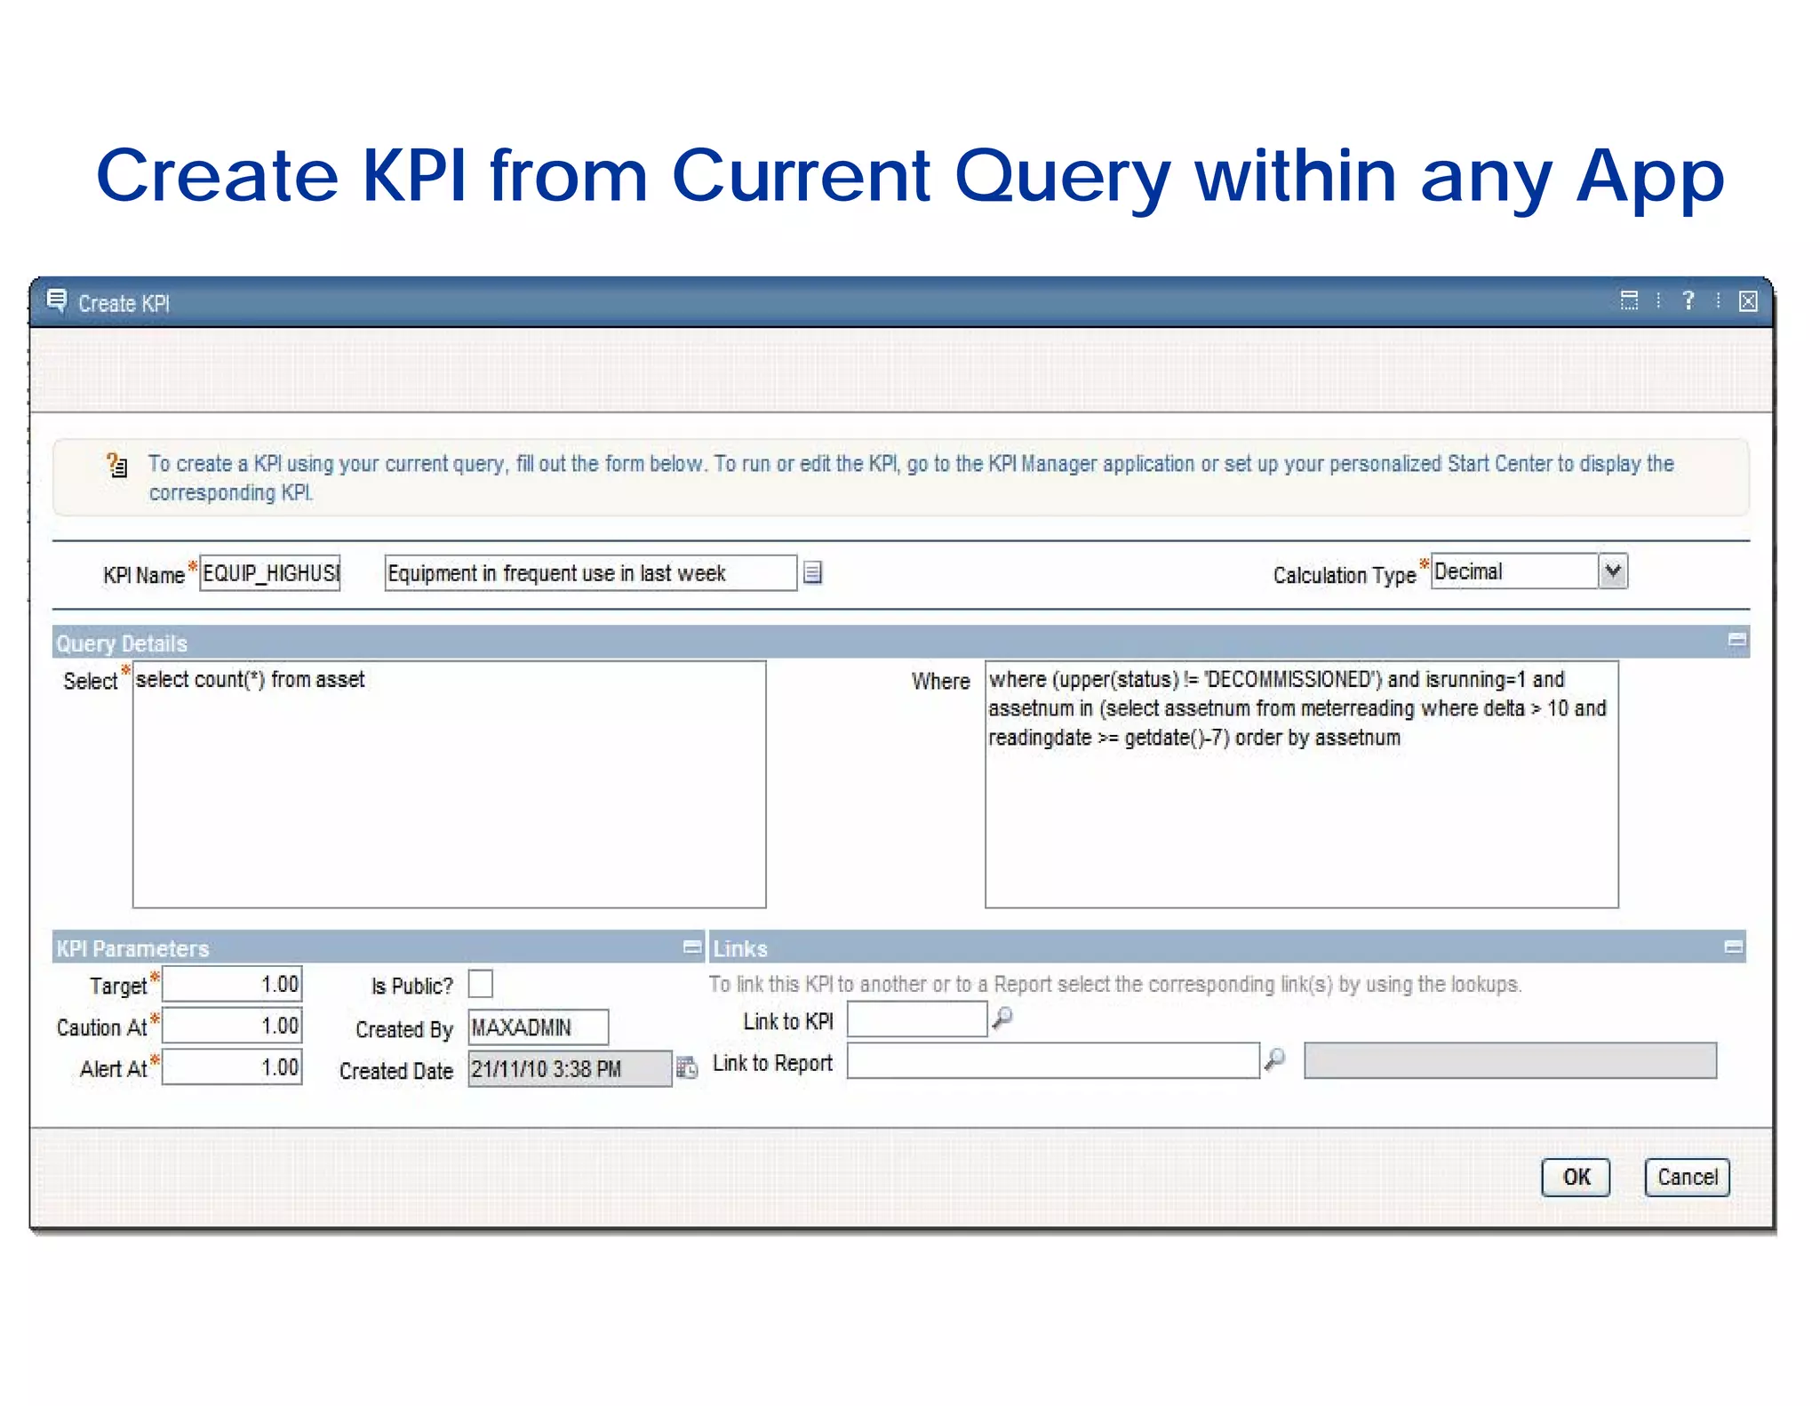Open long description icon next to KPI description

(812, 572)
